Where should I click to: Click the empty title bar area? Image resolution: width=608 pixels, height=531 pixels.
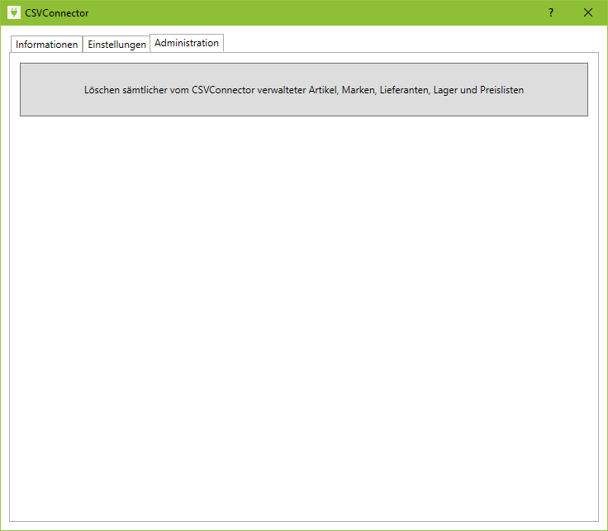pos(314,13)
